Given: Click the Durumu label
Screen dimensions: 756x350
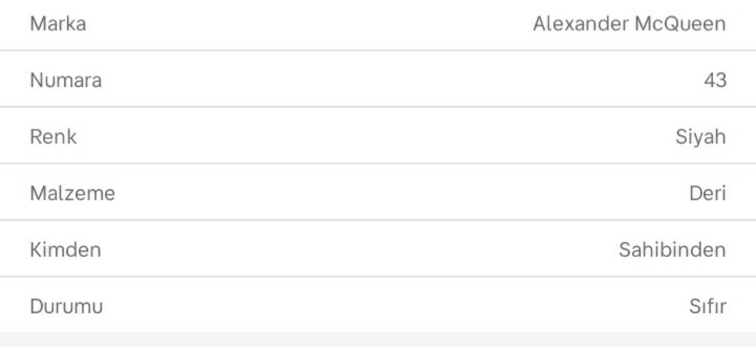Looking at the screenshot, I should click(66, 307).
